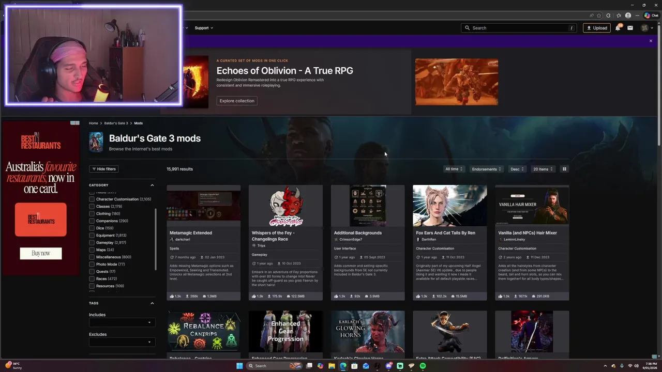Click the Copilot Chat icon in Edge
Screen dimensions: 662x372
(651, 16)
